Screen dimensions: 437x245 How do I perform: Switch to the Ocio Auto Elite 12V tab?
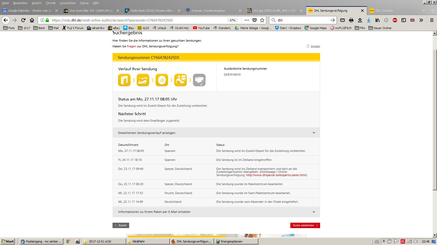coord(91,11)
